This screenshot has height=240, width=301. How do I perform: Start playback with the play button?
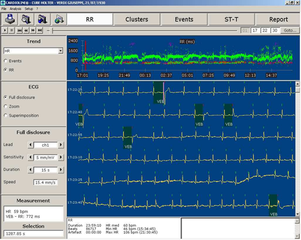(x=5, y=31)
